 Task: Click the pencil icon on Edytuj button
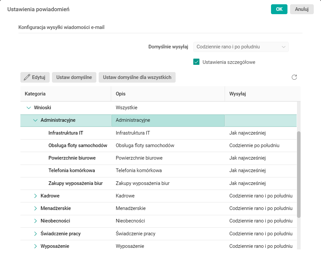27,77
